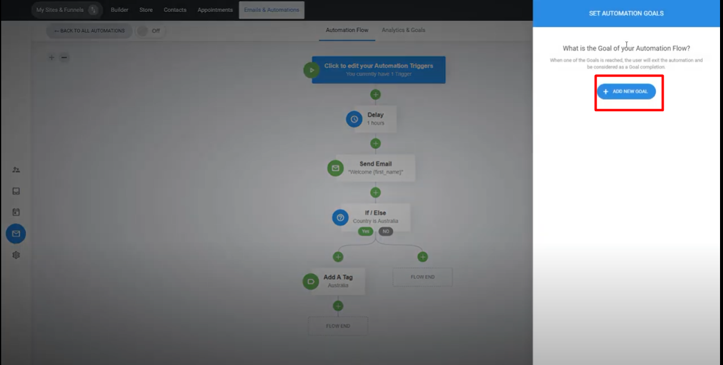Click the trigger block play icon
The height and width of the screenshot is (365, 723).
click(x=311, y=70)
